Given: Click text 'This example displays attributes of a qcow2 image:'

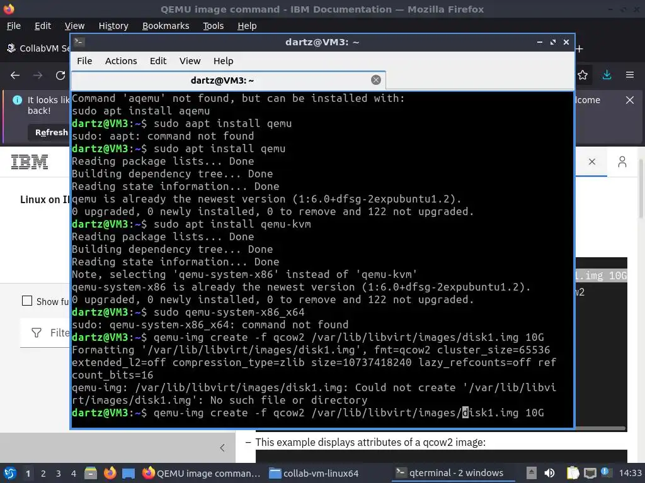Looking at the screenshot, I should point(370,442).
